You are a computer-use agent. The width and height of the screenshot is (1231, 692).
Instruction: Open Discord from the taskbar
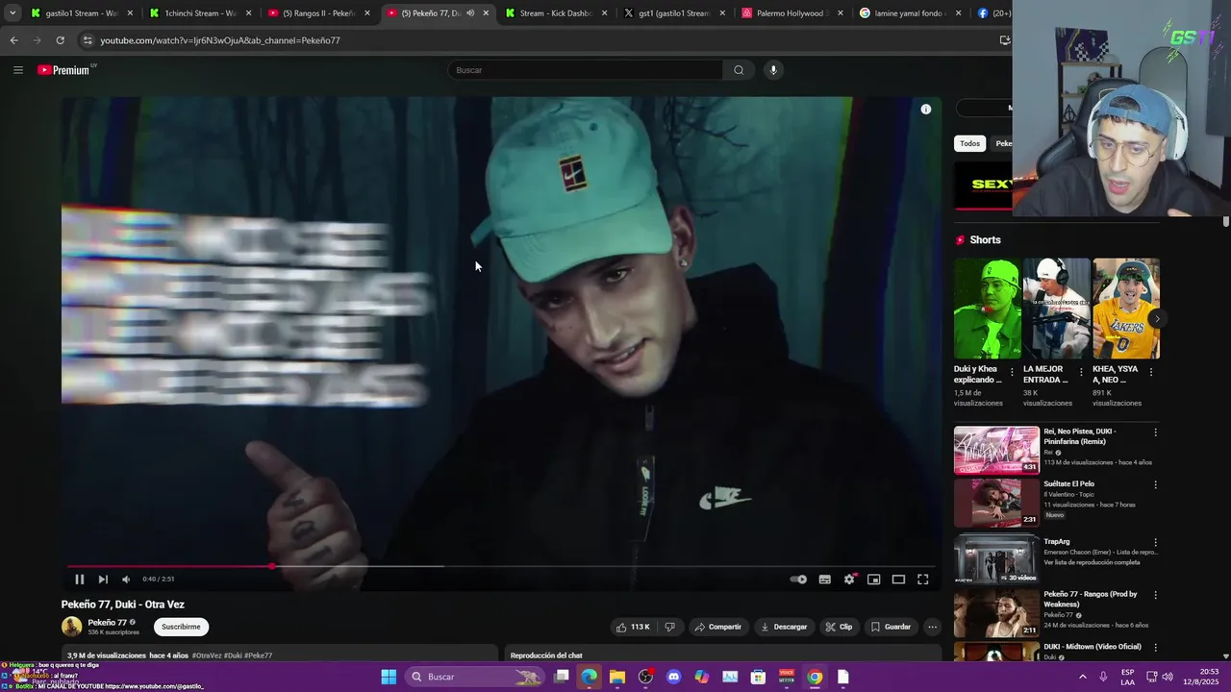(x=673, y=677)
